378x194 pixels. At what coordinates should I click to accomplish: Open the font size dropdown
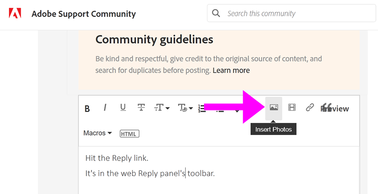point(162,108)
